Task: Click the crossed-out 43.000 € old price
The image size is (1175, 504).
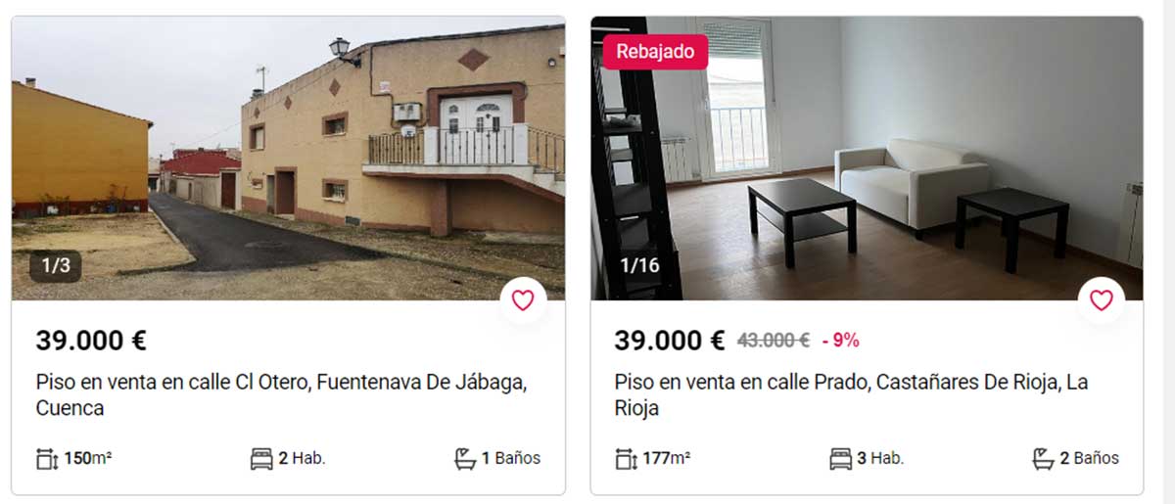Action: coord(774,341)
